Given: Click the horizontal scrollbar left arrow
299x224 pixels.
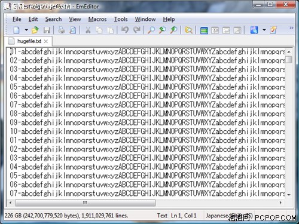Looking at the screenshot, I should [x=11, y=202].
